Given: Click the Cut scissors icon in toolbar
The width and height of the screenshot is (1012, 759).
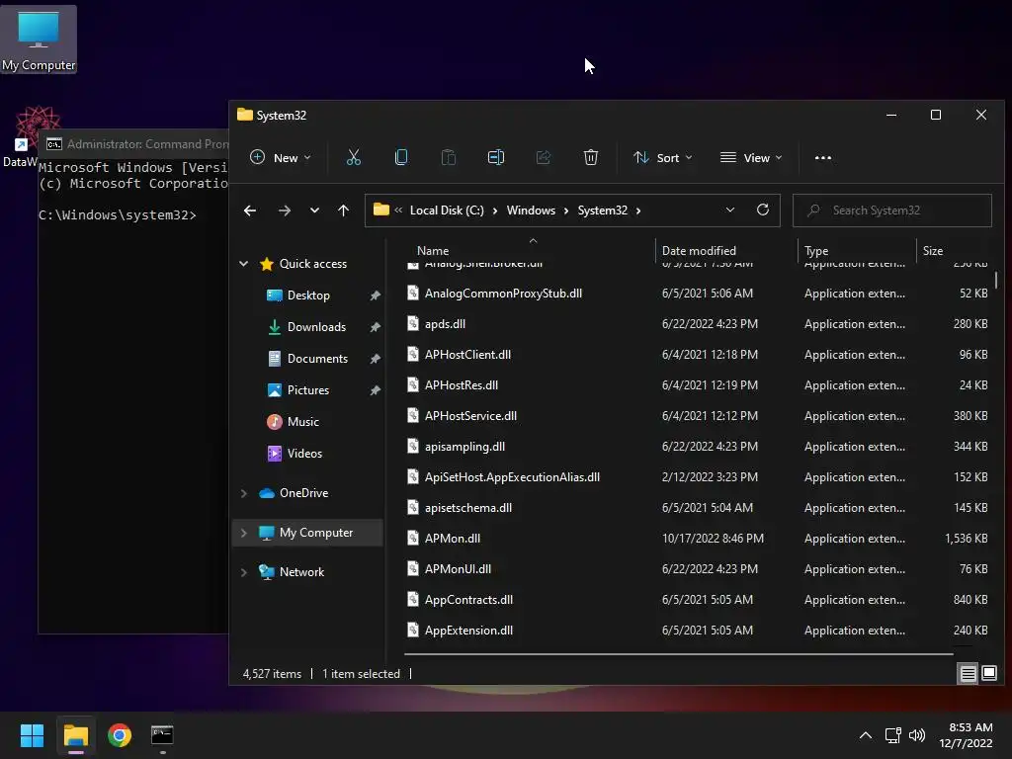Looking at the screenshot, I should [x=353, y=157].
